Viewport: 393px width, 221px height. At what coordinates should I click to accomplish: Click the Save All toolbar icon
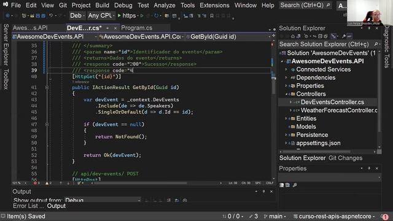(x=43, y=15)
